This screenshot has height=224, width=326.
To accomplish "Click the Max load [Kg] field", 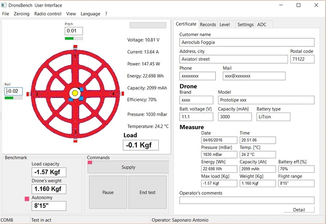I will pos(219,183).
